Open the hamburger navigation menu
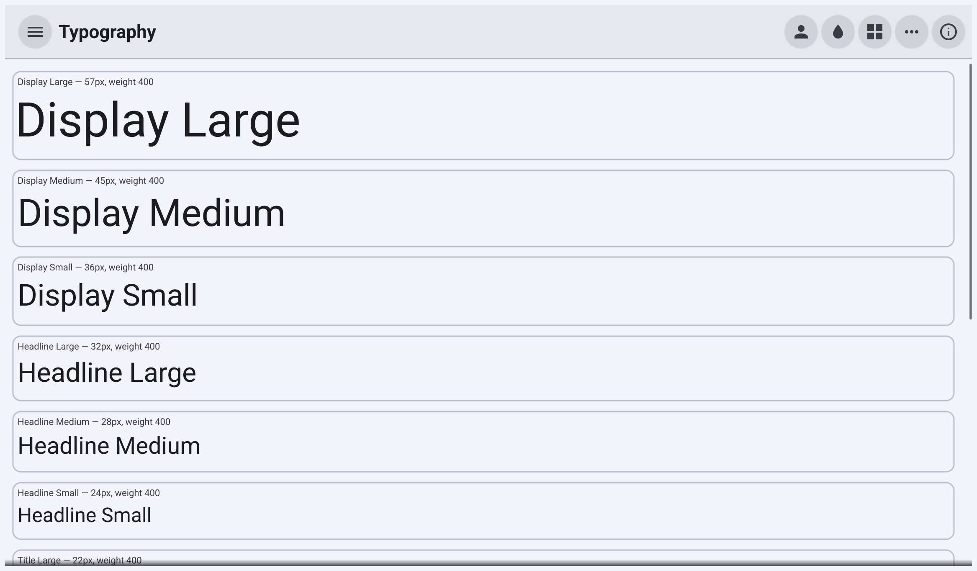 (x=35, y=32)
